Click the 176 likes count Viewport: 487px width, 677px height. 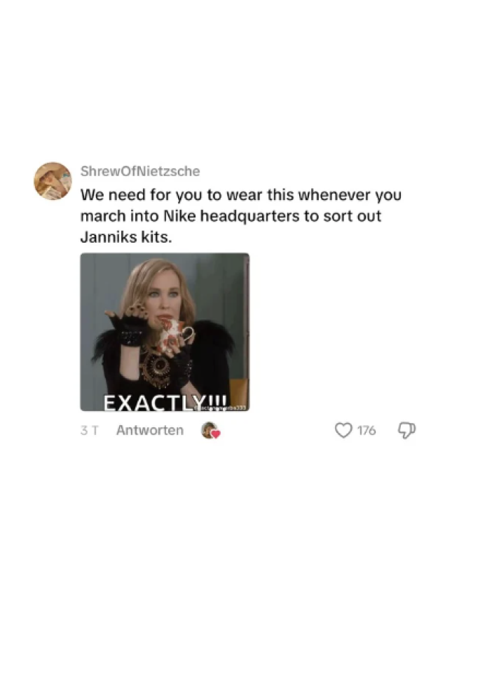tap(366, 431)
